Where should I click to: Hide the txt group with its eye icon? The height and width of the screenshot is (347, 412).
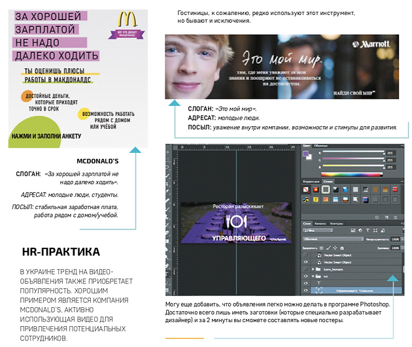pyautogui.click(x=306, y=276)
